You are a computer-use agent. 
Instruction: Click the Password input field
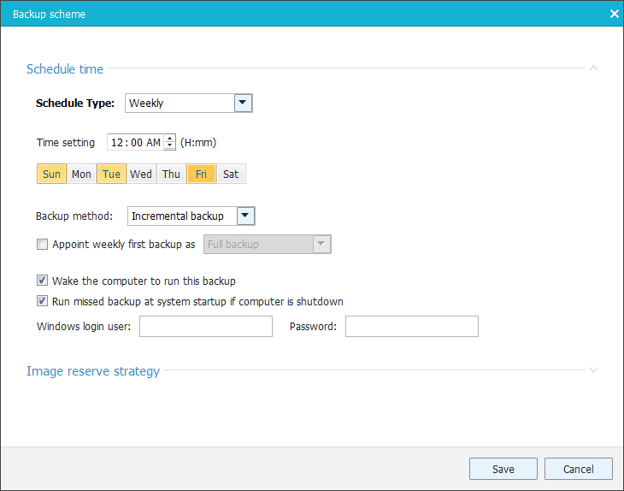(x=411, y=327)
